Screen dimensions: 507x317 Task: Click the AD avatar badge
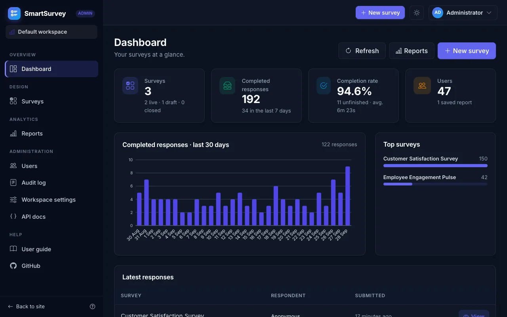pyautogui.click(x=437, y=13)
